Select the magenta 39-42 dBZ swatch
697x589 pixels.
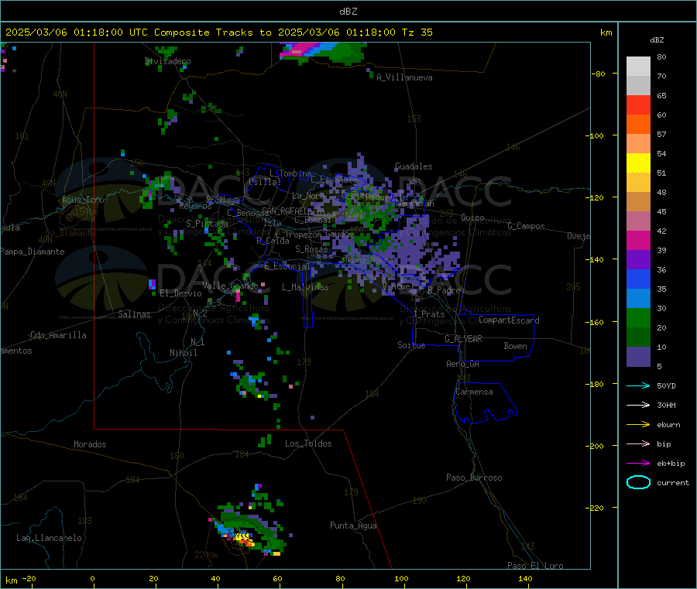[x=638, y=240]
